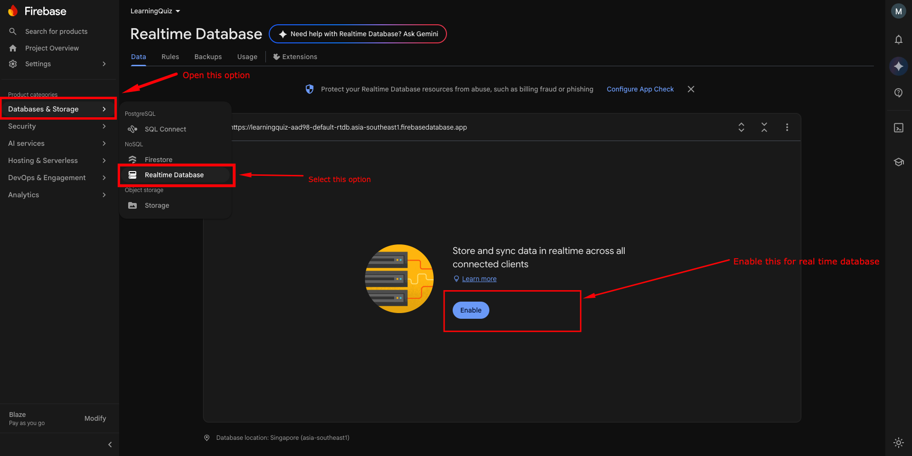Click the Realtime Database icon in submenu
The height and width of the screenshot is (456, 912).
[x=132, y=175]
